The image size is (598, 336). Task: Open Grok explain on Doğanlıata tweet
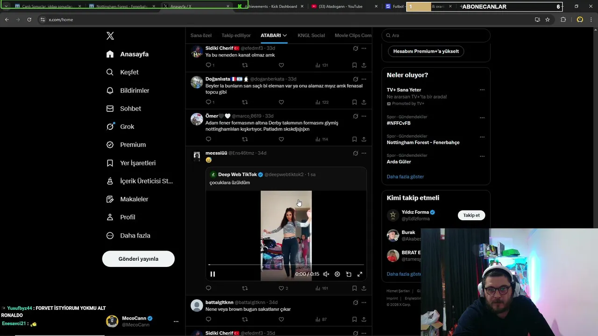pos(356,79)
